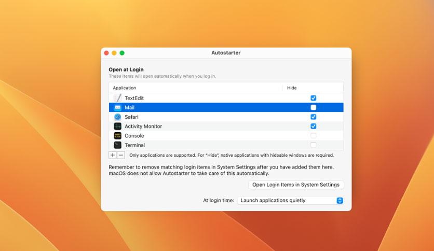Image resolution: width=434 pixels, height=251 pixels.
Task: Select the Mail row label
Action: [x=130, y=107]
